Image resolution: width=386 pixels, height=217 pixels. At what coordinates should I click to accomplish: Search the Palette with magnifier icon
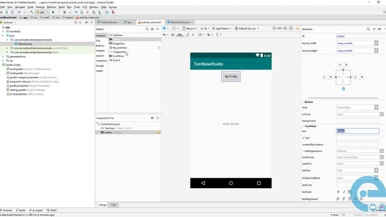[147, 29]
